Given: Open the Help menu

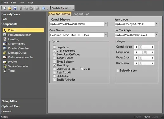Looking at the screenshot, I should [30, 3].
